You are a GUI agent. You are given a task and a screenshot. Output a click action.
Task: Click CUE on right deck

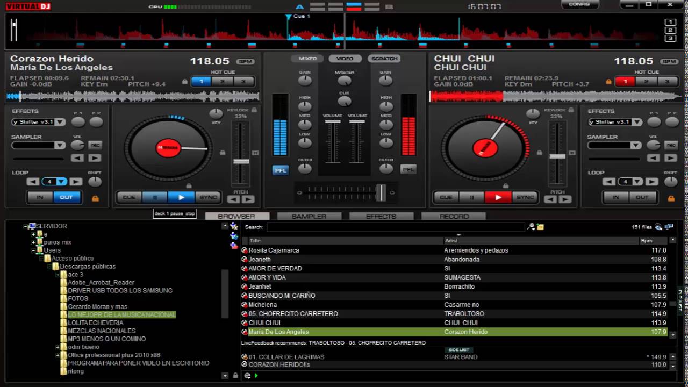pos(446,197)
